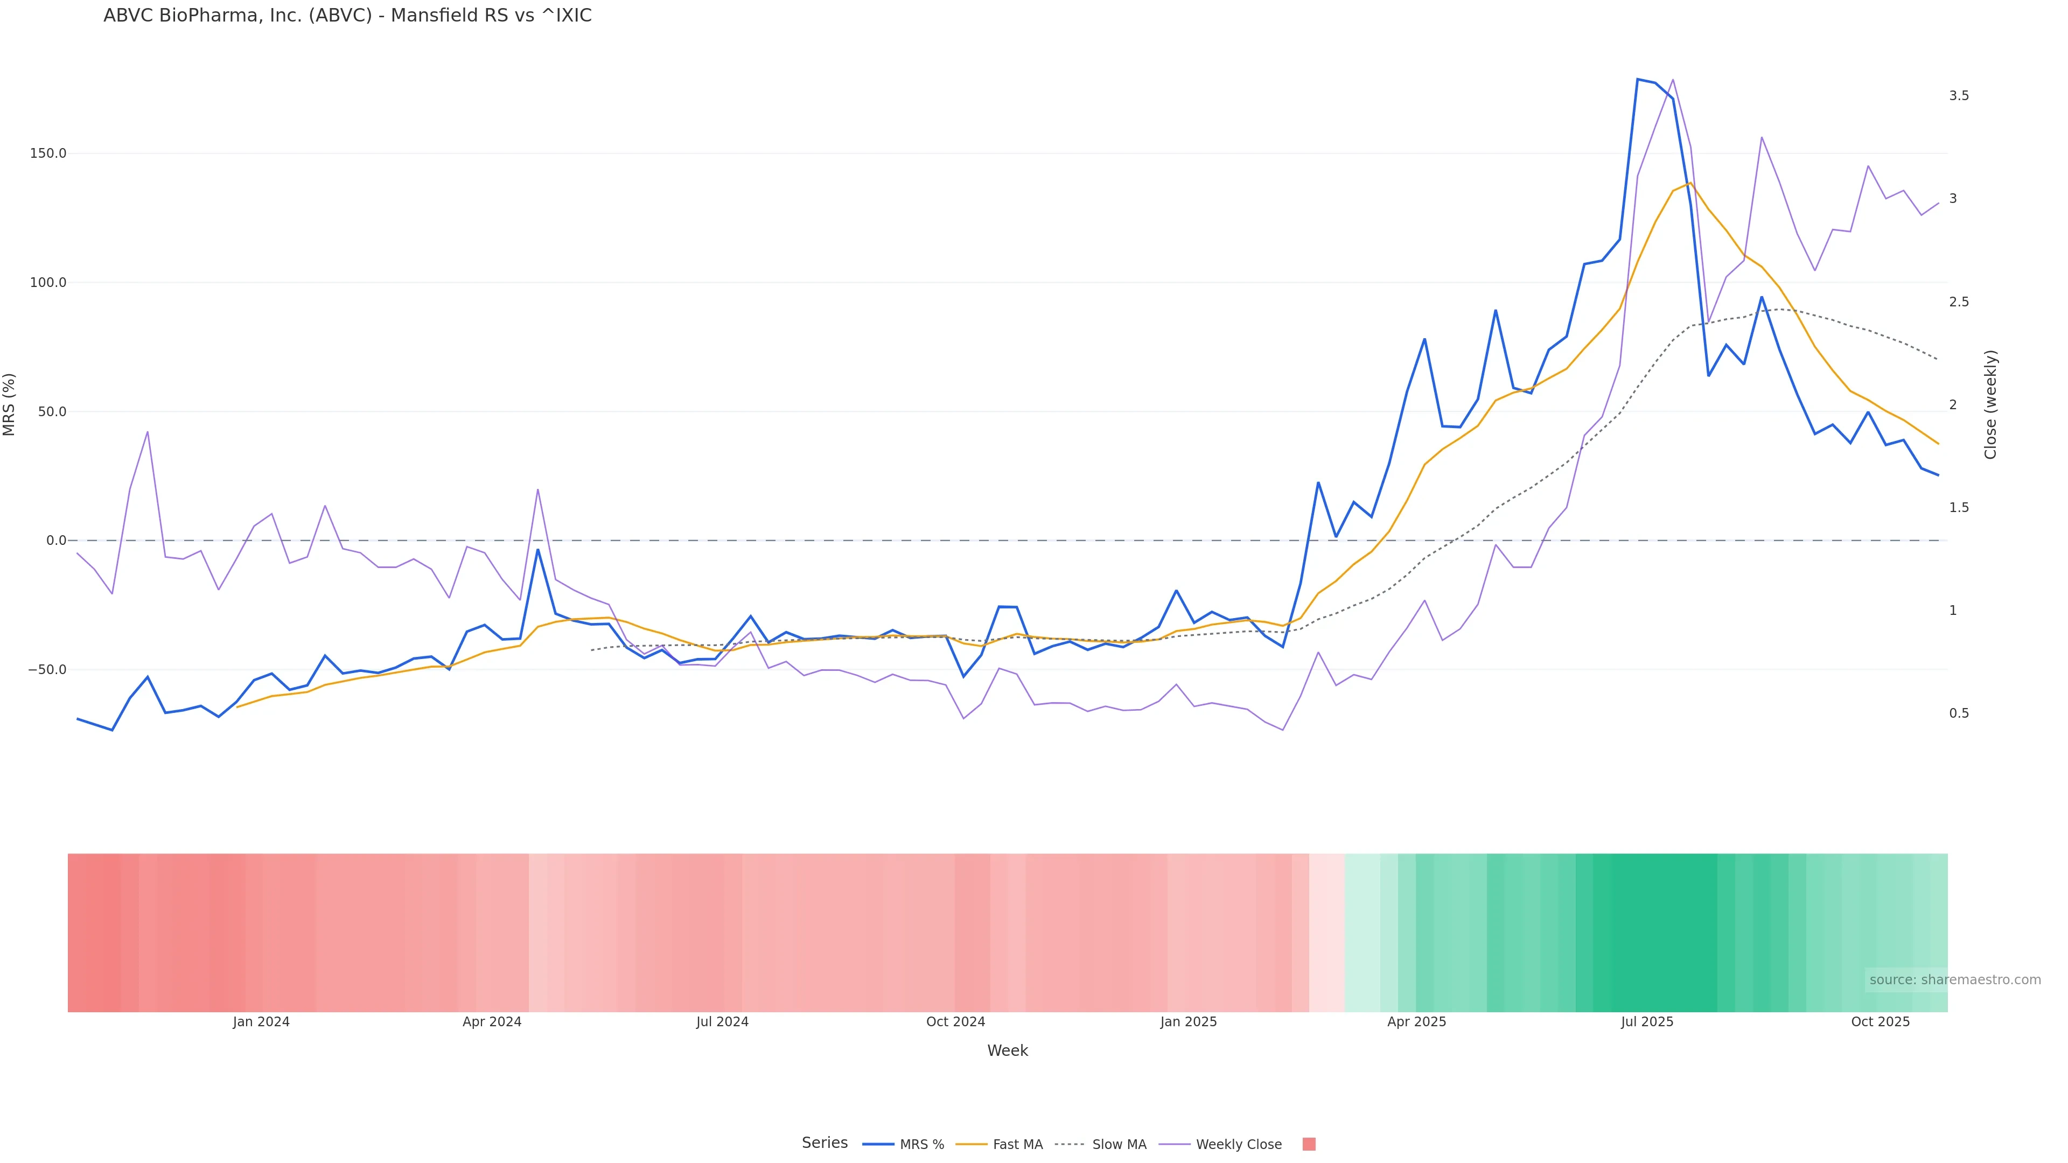Click the purple Weekly Close legend line icon
The width and height of the screenshot is (2068, 1163).
(1175, 1145)
